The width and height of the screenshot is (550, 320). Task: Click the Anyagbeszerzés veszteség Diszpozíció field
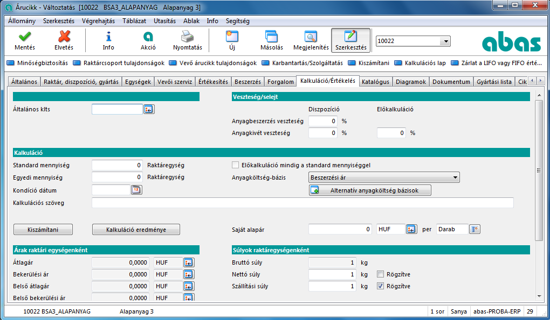pos(322,121)
